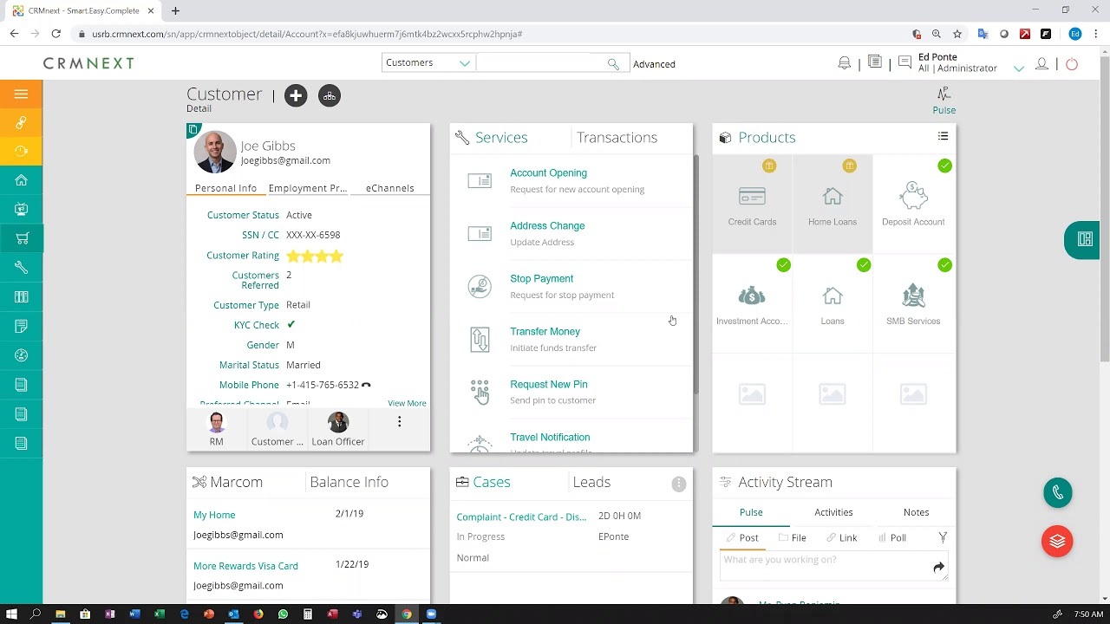Toggle green checkmark on Deposit Account product
Viewport: 1110px width, 624px height.
pyautogui.click(x=944, y=166)
